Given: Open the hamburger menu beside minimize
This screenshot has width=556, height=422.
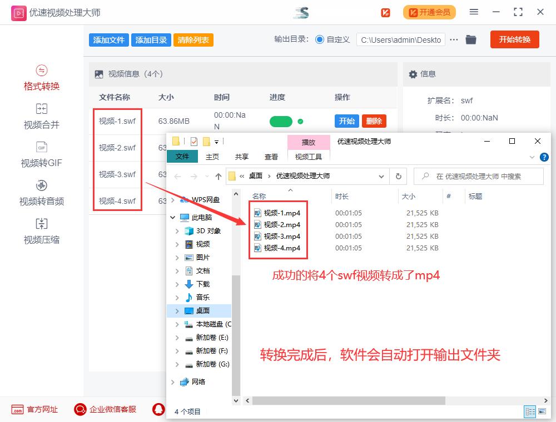Looking at the screenshot, I should (474, 12).
